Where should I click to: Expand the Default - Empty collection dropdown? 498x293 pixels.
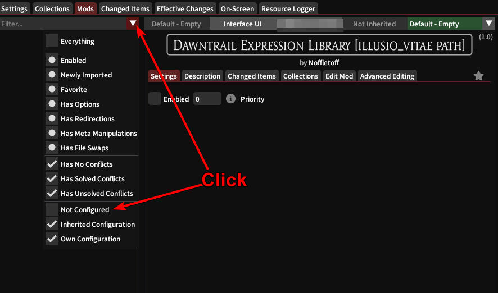coord(488,24)
